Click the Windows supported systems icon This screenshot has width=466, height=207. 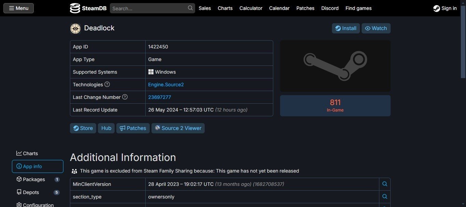(151, 72)
